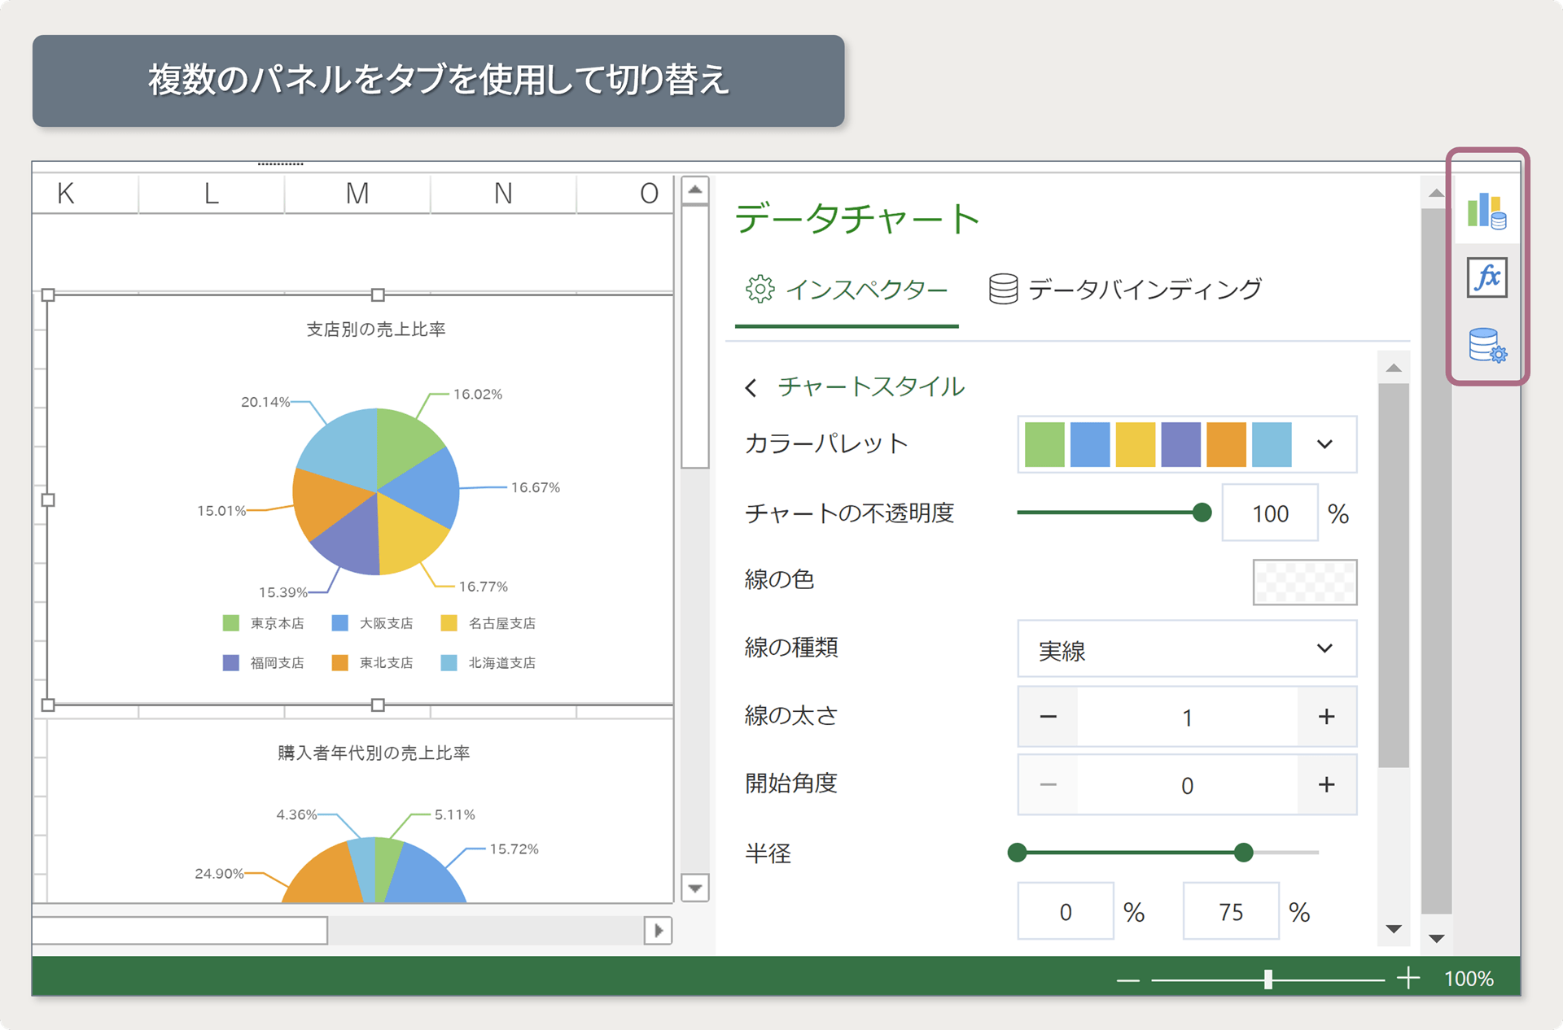
Task: Click the チャートの不透明度 slider handle
Action: (1202, 513)
